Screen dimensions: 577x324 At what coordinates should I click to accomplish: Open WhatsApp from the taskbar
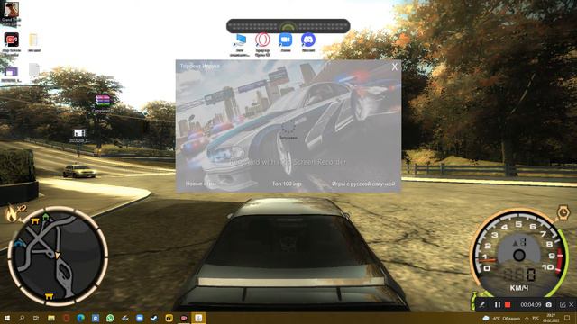point(110,318)
